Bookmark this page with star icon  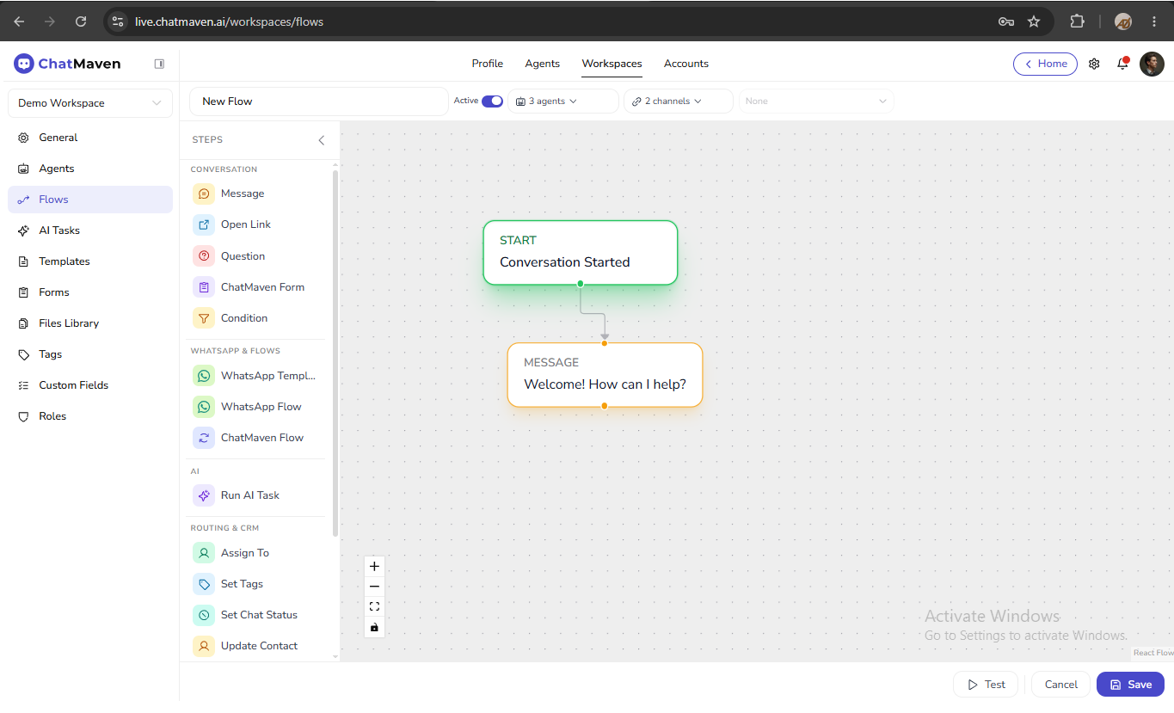pyautogui.click(x=1034, y=22)
